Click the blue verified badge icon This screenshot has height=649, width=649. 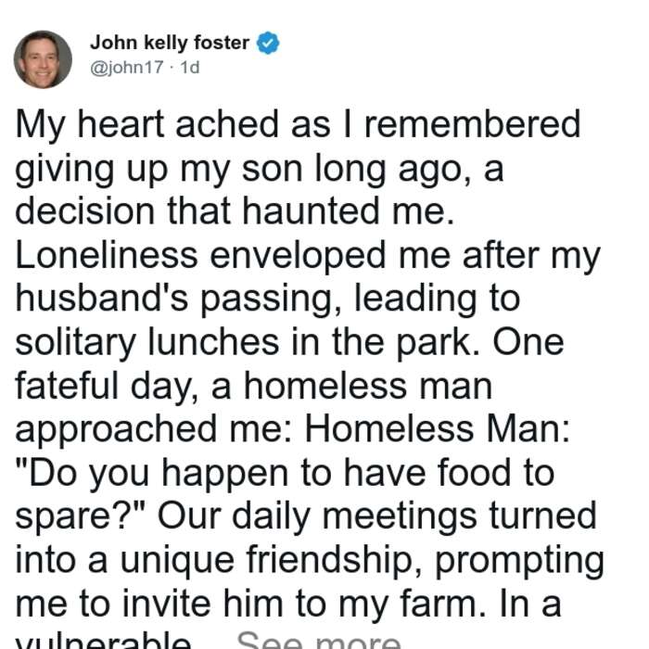tap(268, 43)
